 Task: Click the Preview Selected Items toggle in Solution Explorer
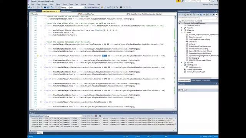click(216, 15)
